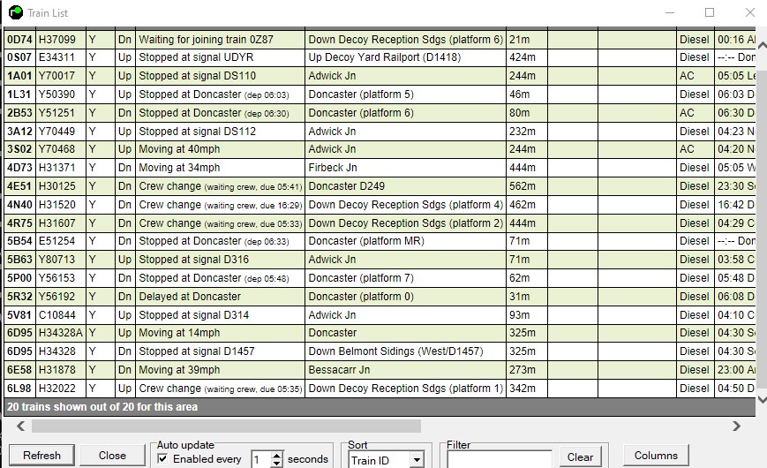This screenshot has height=468, width=767.
Task: Click the 20 trains shown status bar
Action: 380,407
